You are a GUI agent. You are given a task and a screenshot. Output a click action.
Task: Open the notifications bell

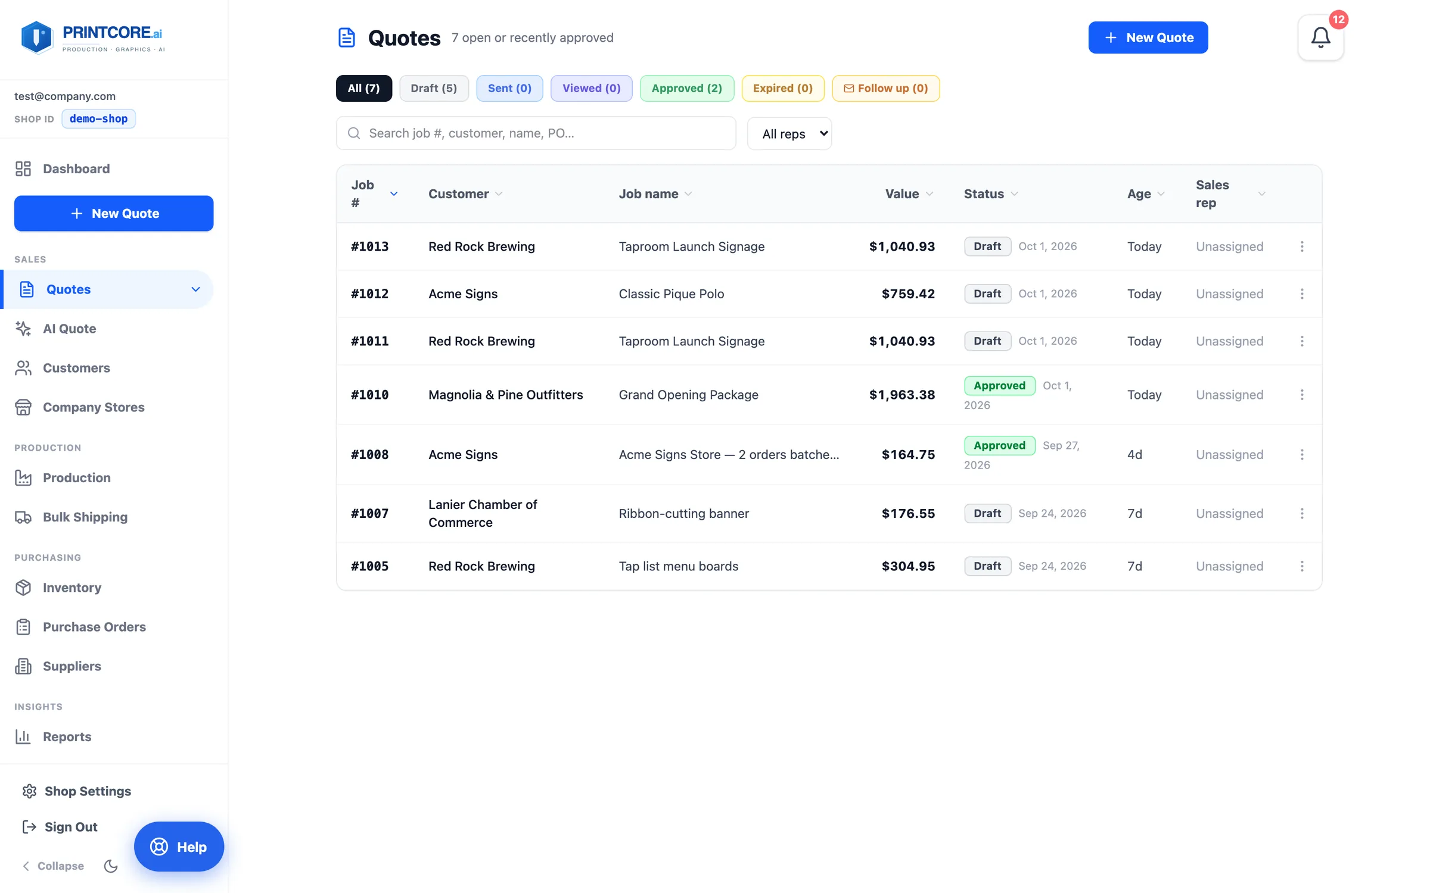tap(1320, 38)
